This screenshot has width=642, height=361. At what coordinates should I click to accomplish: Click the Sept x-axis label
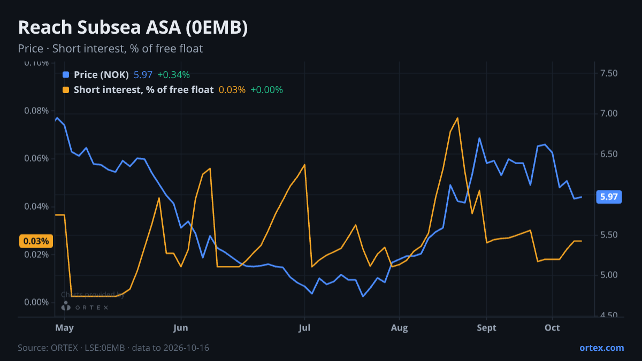point(486,327)
